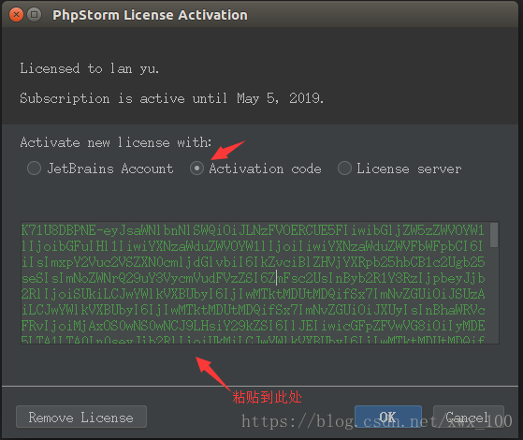Click the gray window button beside the close button
The image size is (523, 440).
[x=35, y=15]
